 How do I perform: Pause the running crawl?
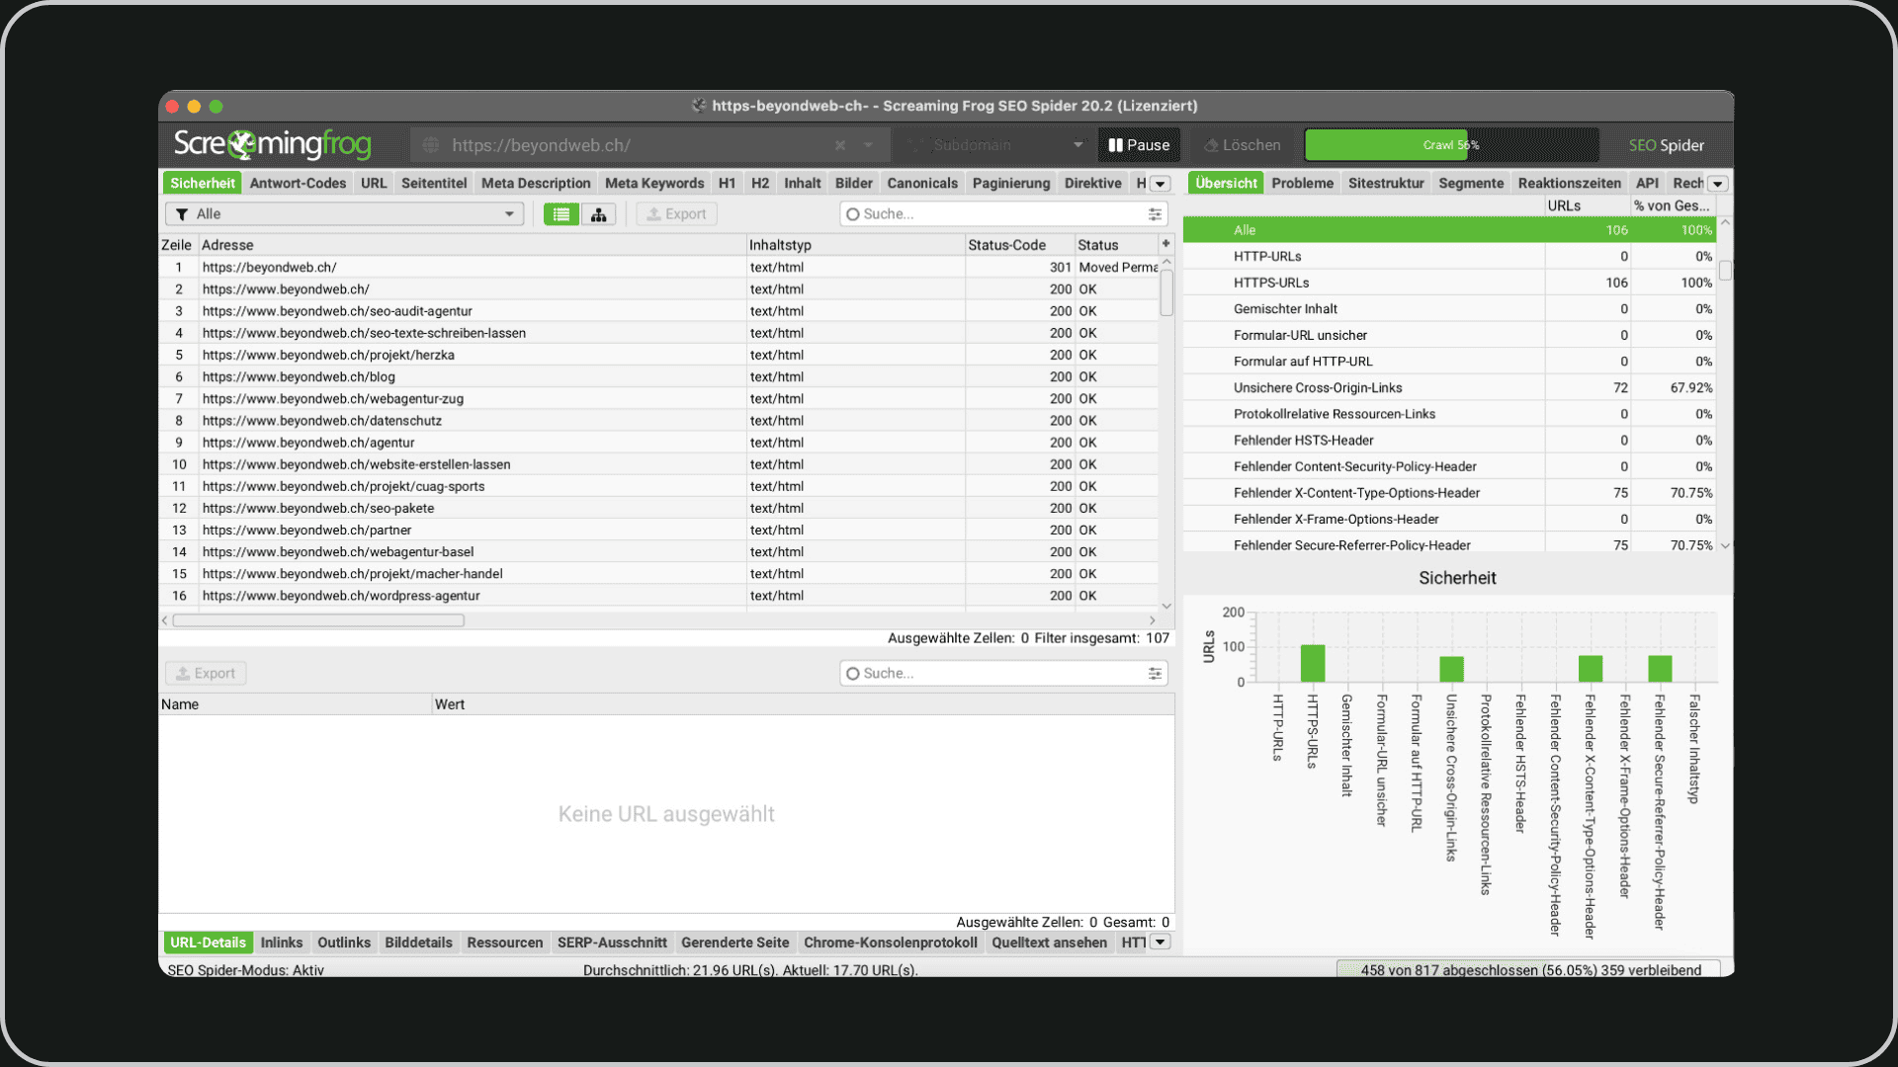tap(1139, 145)
